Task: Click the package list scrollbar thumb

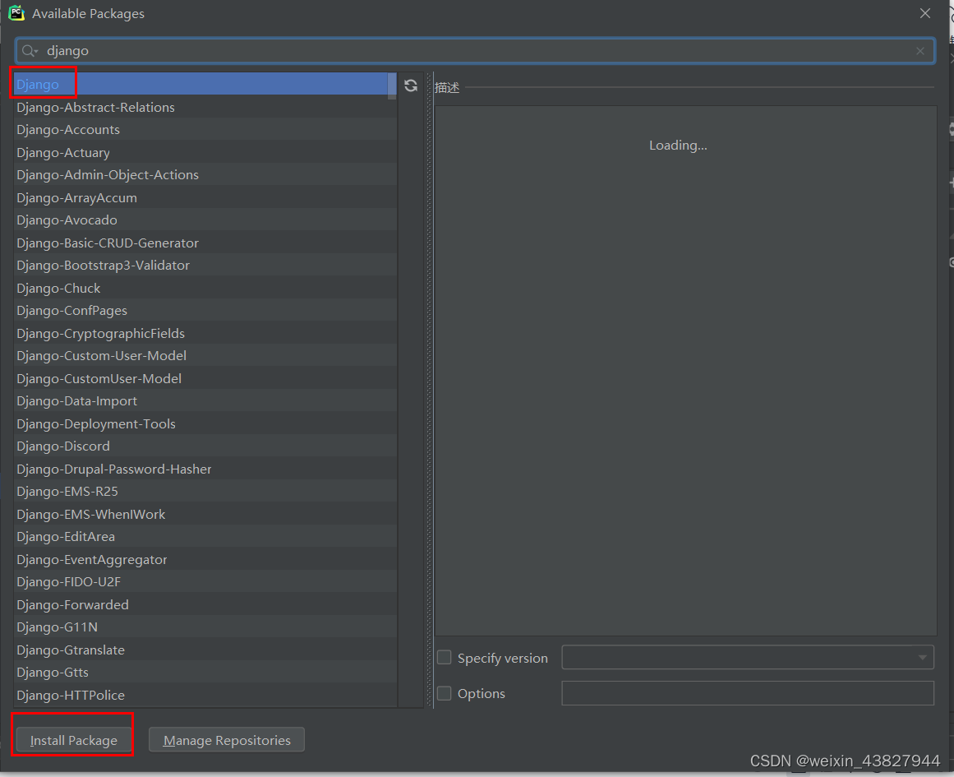Action: (x=392, y=86)
